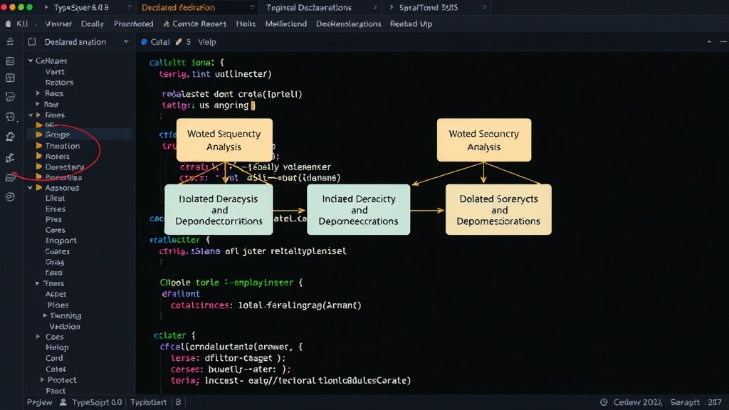
Task: Open the document list icon in activity bar
Action: [10, 61]
